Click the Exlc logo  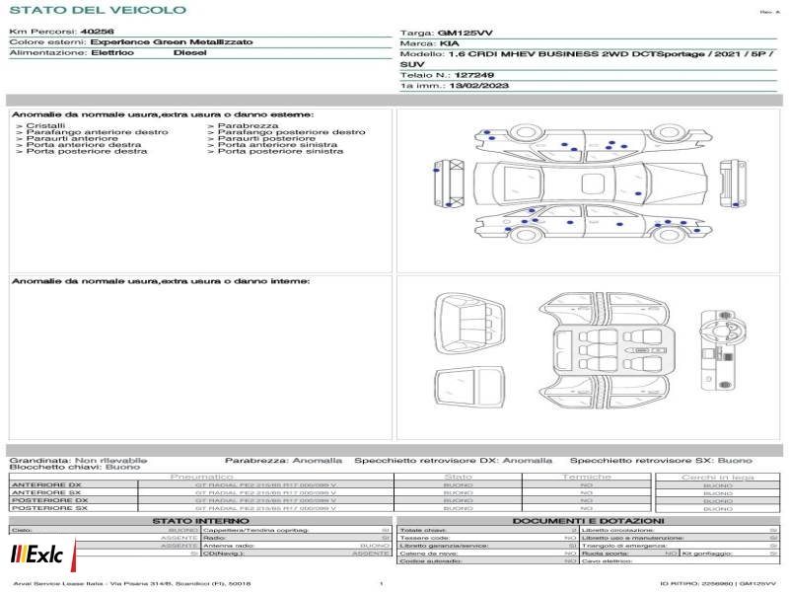42,555
